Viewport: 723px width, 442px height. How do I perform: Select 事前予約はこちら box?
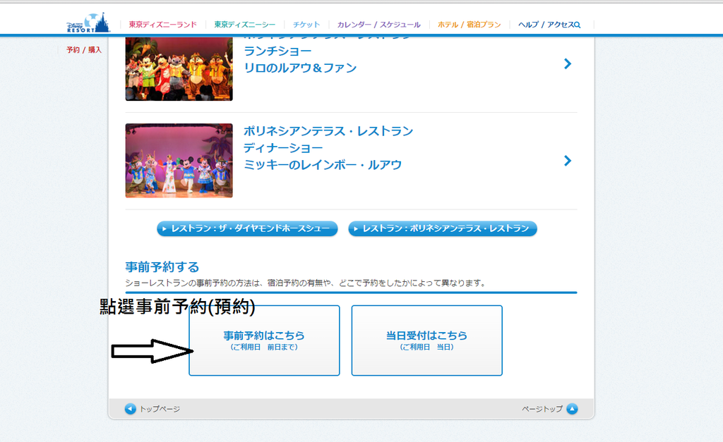click(264, 340)
